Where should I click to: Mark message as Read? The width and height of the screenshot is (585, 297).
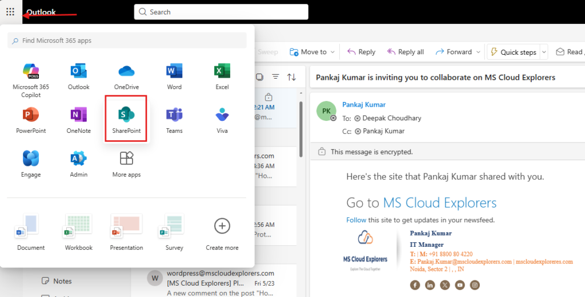click(x=570, y=52)
